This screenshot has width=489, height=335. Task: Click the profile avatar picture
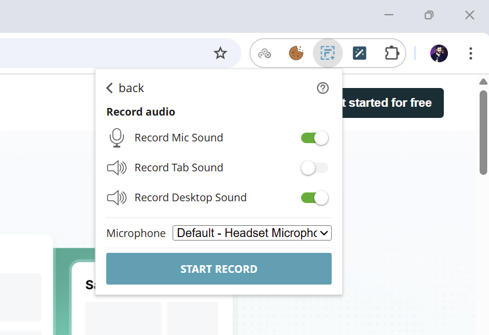(439, 53)
